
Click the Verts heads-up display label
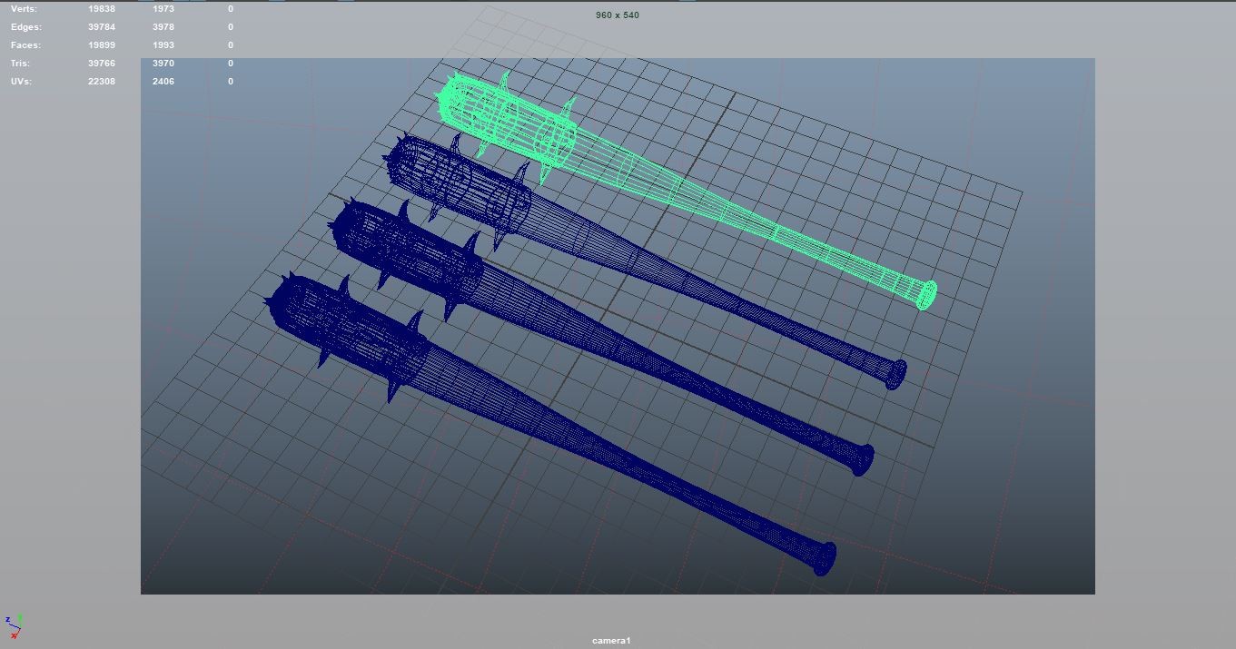tap(25, 8)
